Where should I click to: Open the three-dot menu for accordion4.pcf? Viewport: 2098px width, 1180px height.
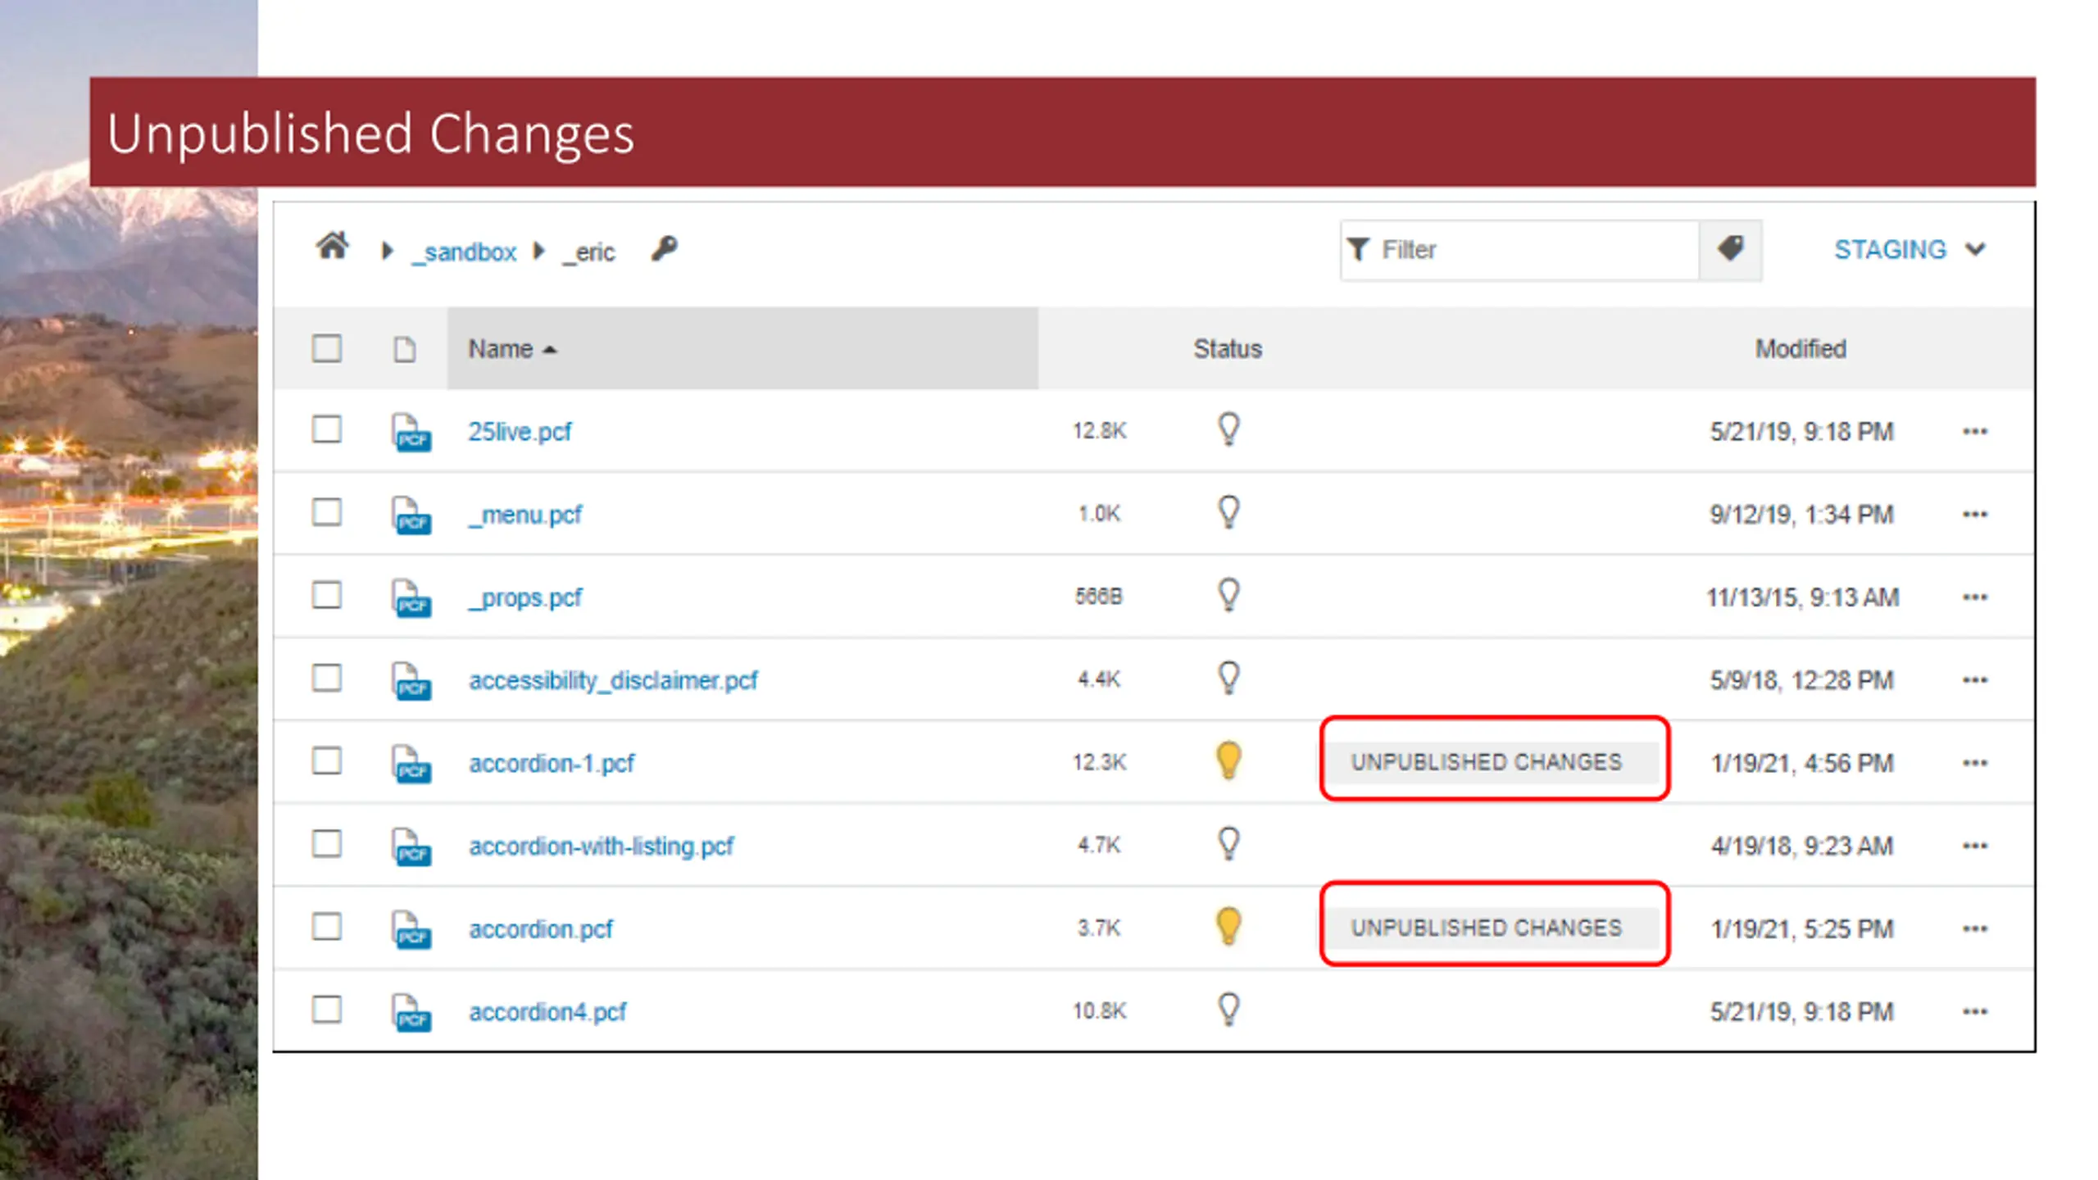pos(1974,1012)
